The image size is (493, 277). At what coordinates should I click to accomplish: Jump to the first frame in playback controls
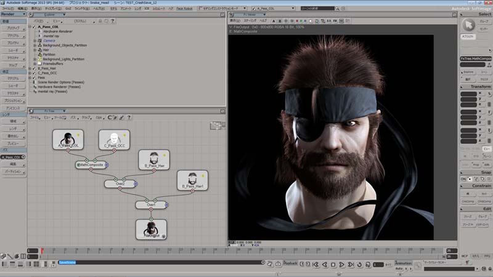(316, 265)
